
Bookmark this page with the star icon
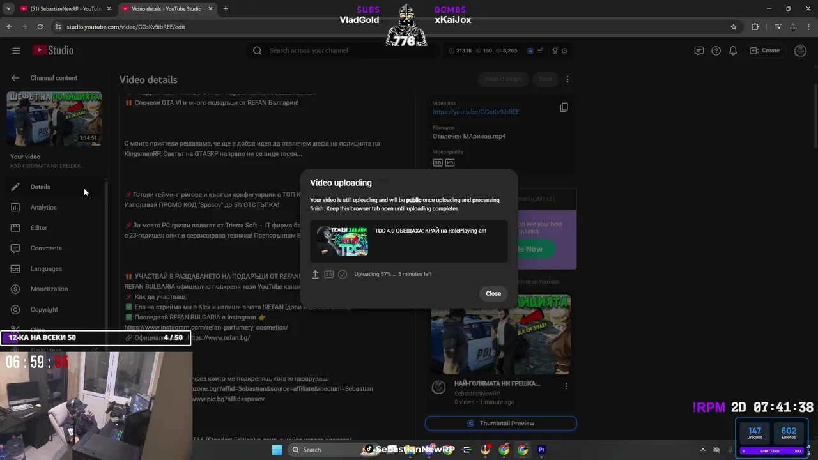click(734, 27)
